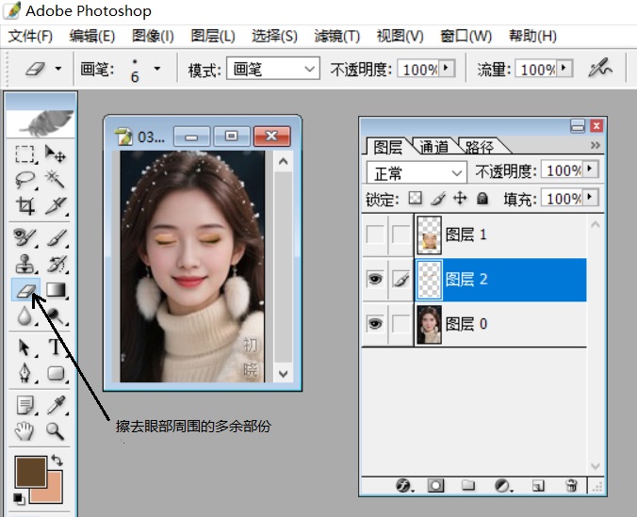This screenshot has height=517, width=637.
Task: Toggle visibility of 图层 0
Action: pos(375,324)
